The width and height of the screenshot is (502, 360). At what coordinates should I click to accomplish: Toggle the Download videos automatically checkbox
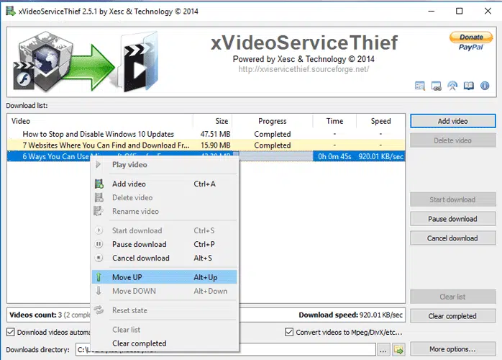[x=11, y=332]
